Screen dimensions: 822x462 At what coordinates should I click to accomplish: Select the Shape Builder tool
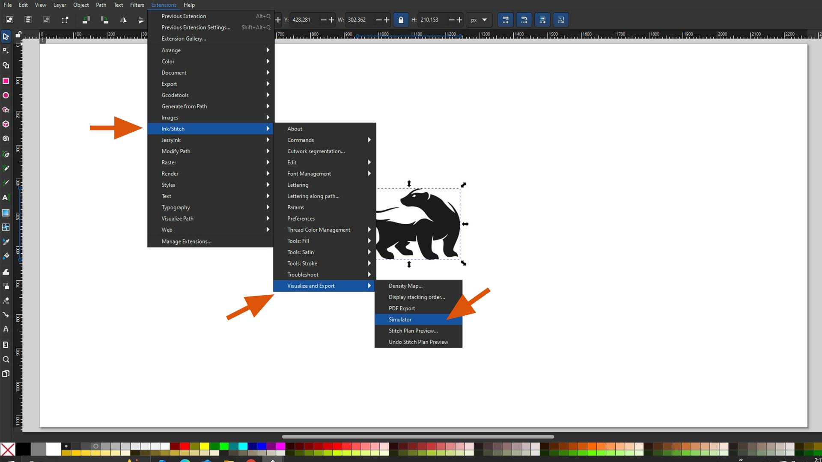pyautogui.click(x=6, y=65)
